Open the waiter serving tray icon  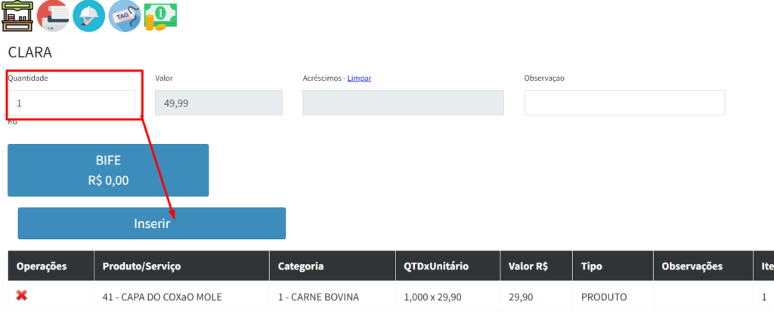tap(89, 16)
